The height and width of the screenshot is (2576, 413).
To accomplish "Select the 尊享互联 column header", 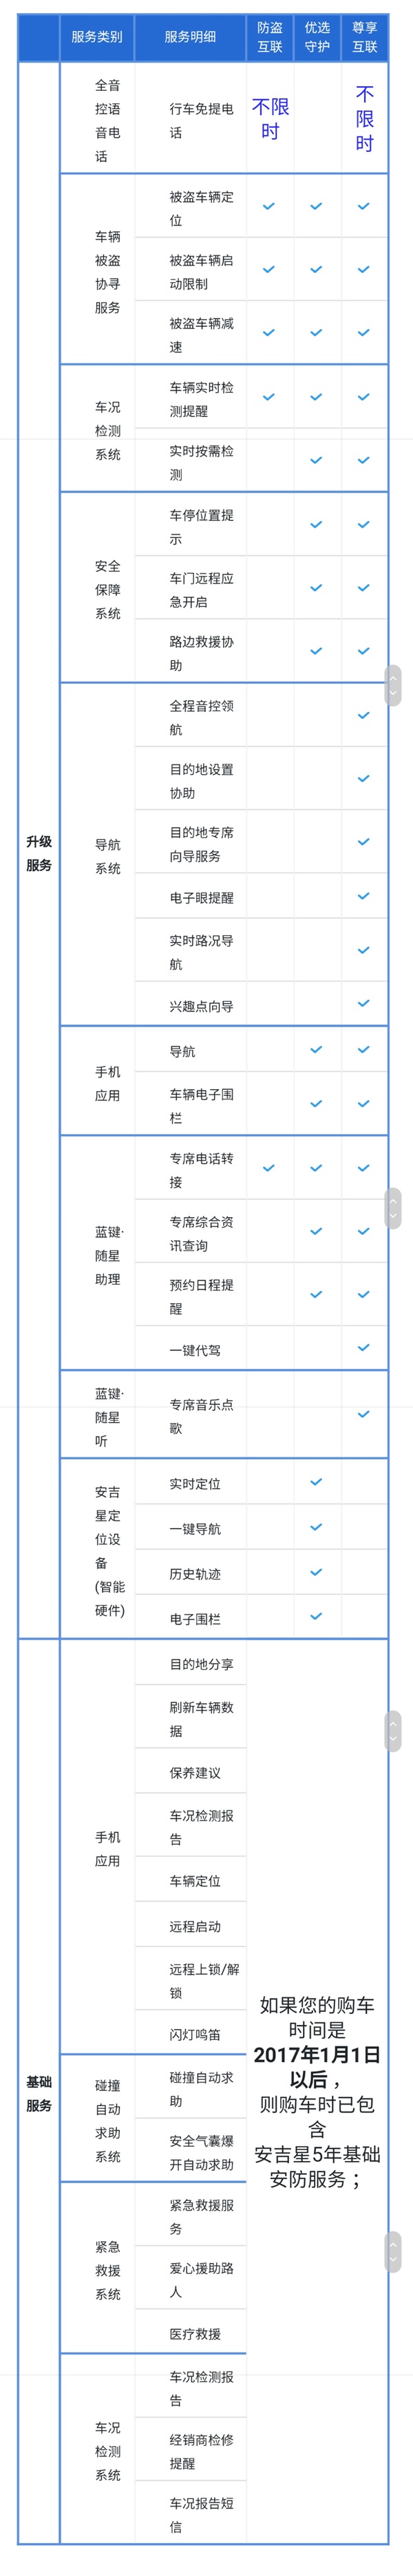I will (x=365, y=37).
